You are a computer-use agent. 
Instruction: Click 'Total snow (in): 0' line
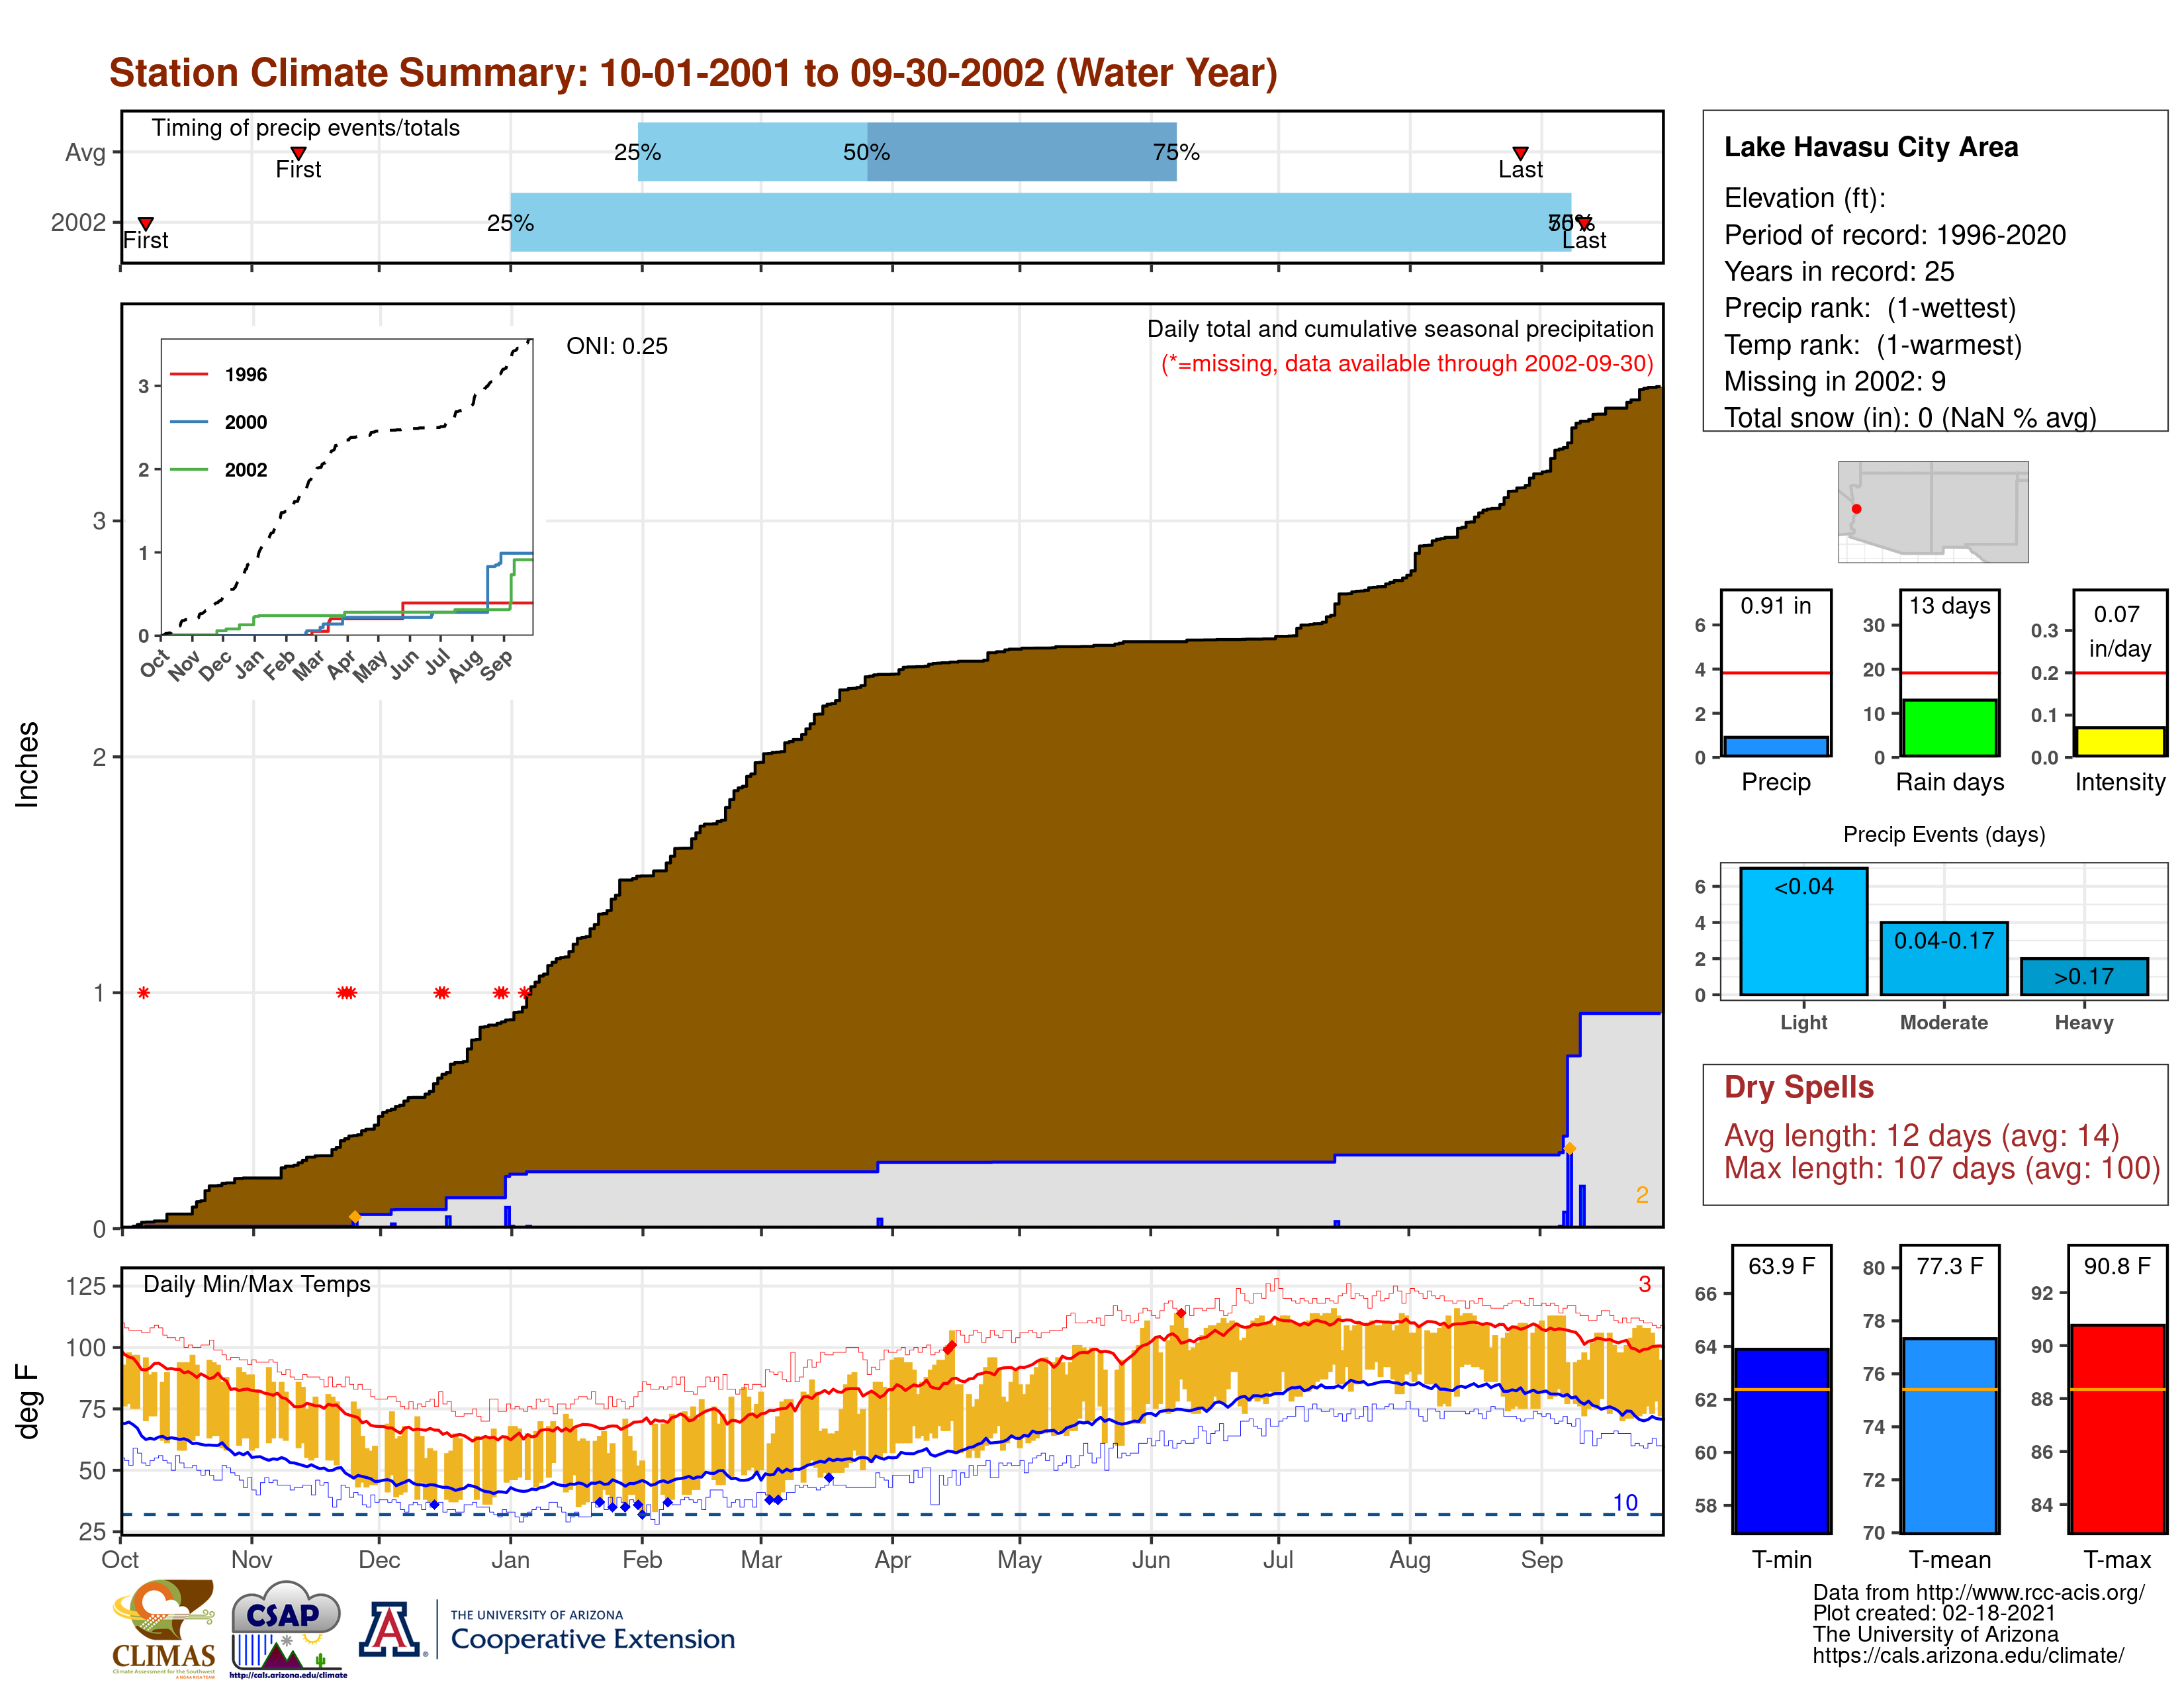tap(1910, 417)
